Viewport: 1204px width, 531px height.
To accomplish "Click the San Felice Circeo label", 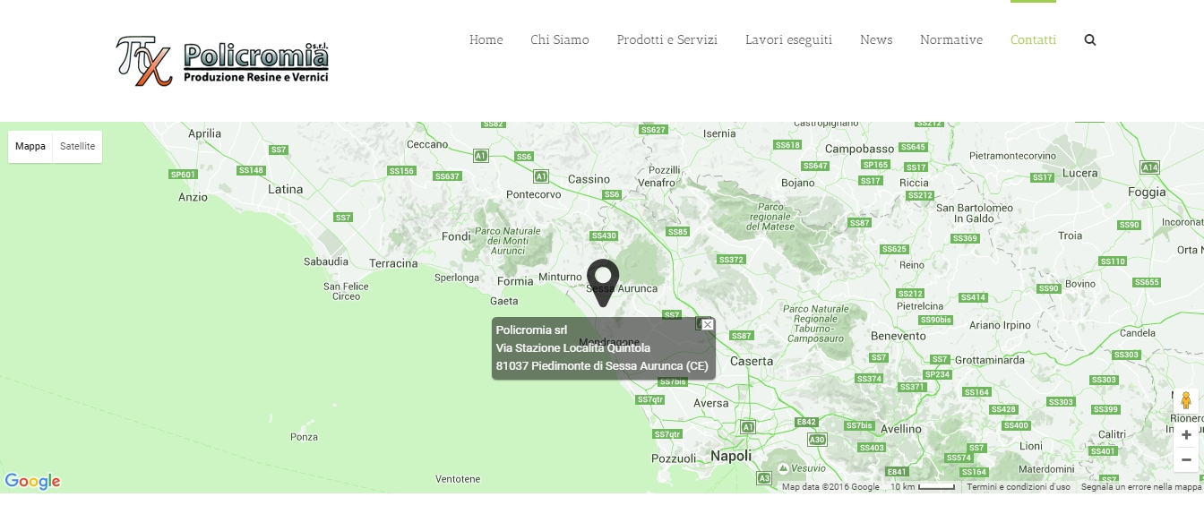I will [x=346, y=291].
